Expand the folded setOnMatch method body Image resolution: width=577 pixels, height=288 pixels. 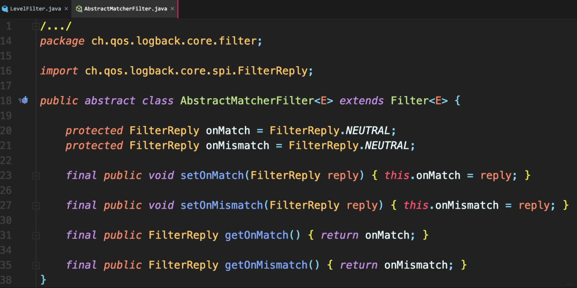click(36, 175)
